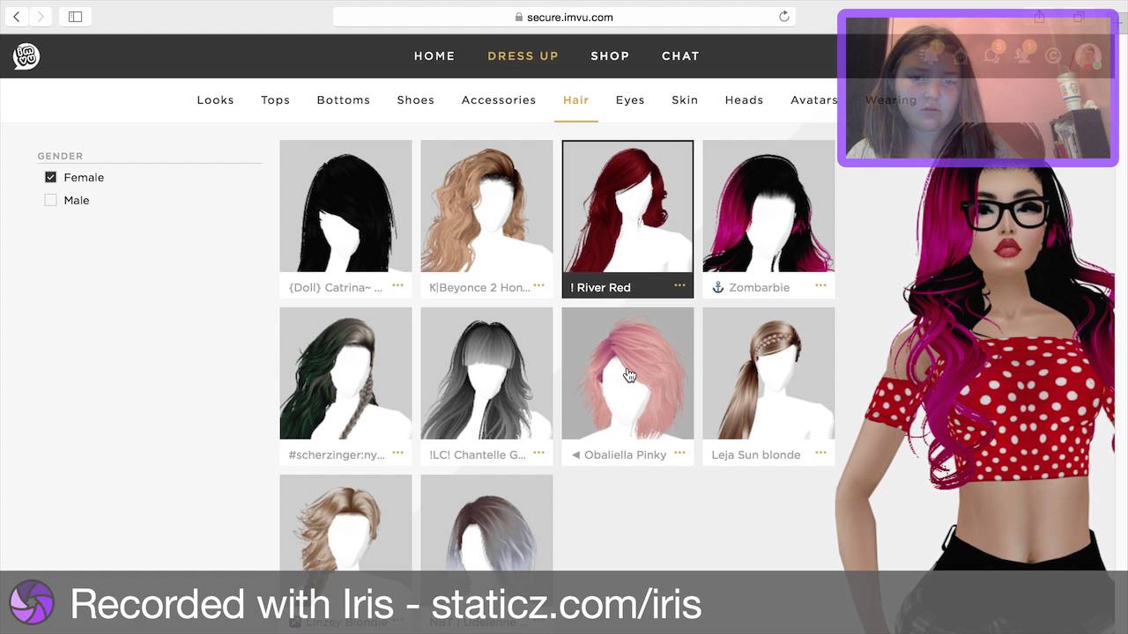Viewport: 1128px width, 634px height.
Task: Reload the page with refresh icon
Action: coord(783,17)
